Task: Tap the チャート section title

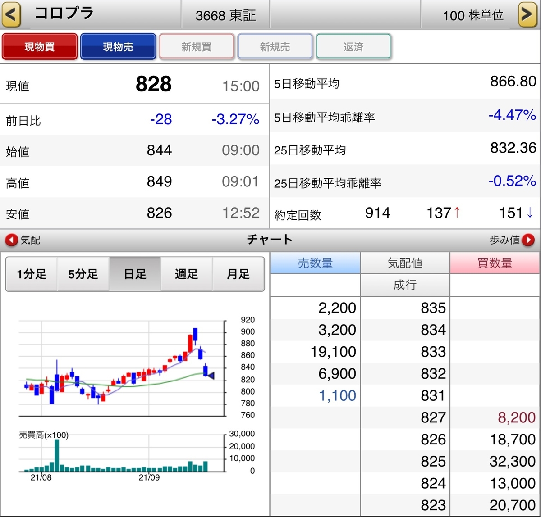Action: tap(270, 240)
